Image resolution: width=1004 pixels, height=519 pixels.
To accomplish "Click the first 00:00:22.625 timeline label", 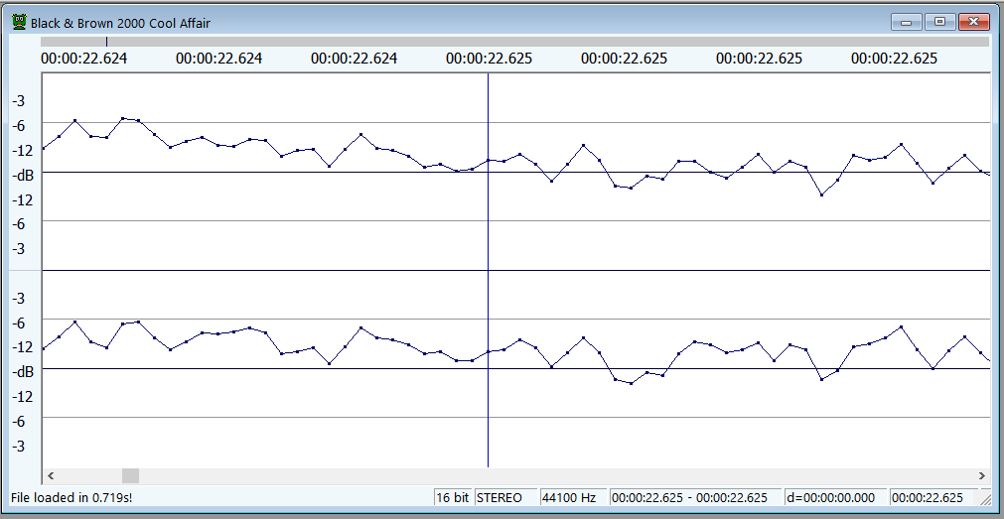I will [490, 59].
